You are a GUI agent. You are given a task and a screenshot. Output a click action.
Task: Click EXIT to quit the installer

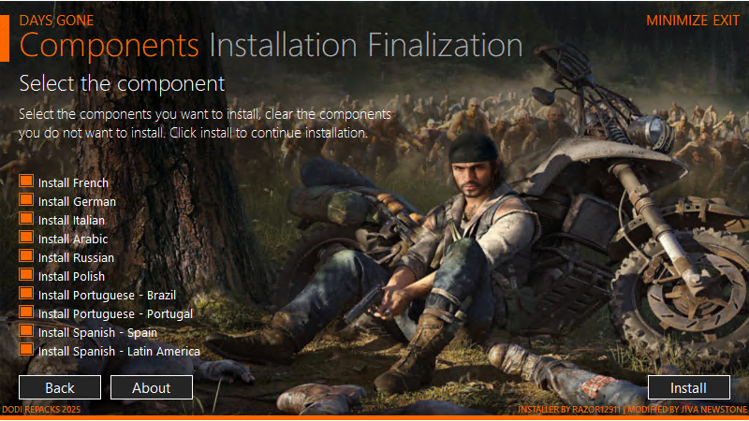[x=727, y=20]
